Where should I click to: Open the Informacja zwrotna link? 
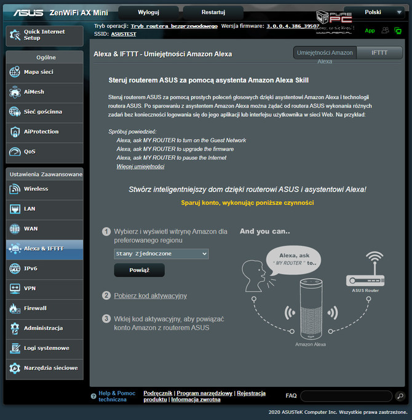196,400
